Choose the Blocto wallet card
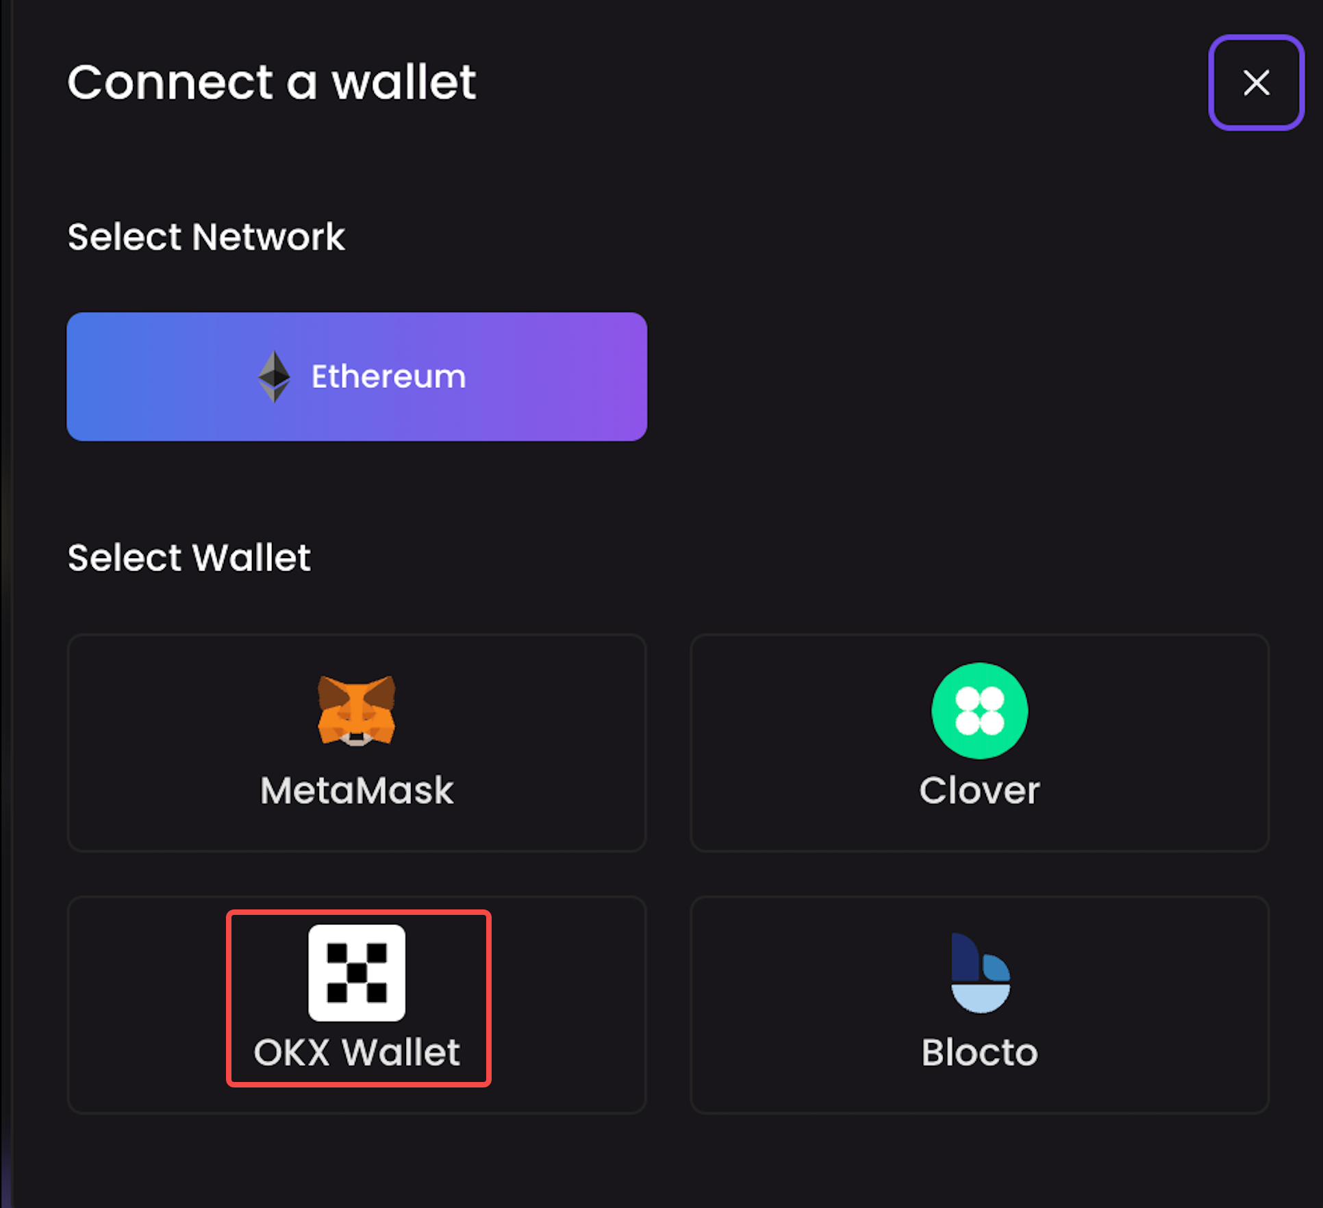This screenshot has height=1208, width=1323. [979, 1005]
